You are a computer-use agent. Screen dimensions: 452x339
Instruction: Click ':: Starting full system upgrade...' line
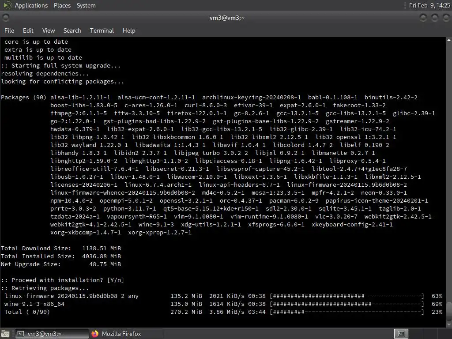[61, 66]
